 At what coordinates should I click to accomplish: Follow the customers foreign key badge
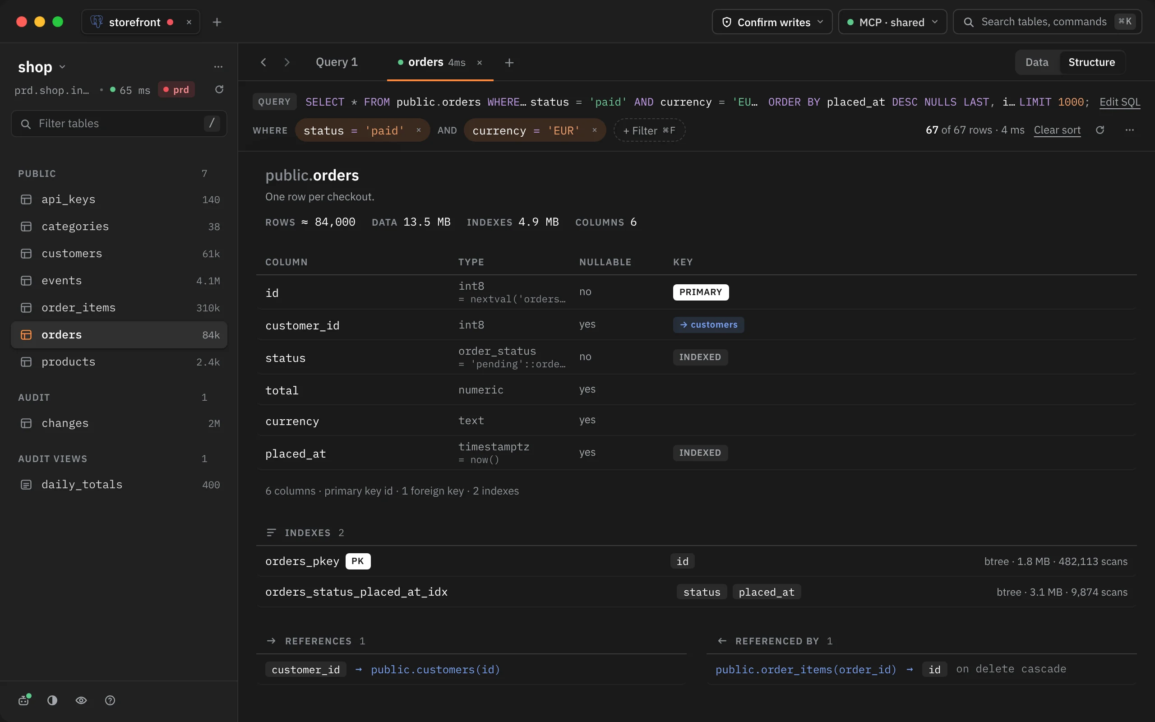(x=708, y=325)
